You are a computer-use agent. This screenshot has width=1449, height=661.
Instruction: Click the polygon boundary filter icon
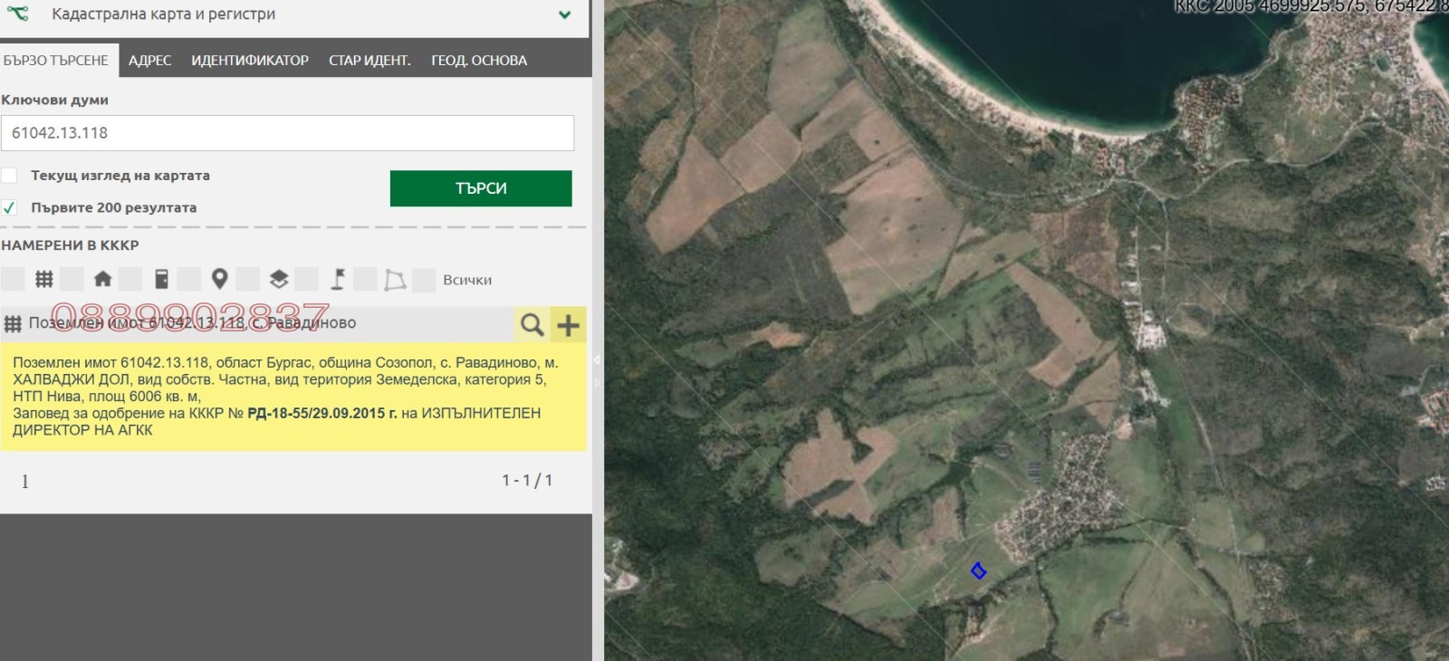(x=395, y=280)
